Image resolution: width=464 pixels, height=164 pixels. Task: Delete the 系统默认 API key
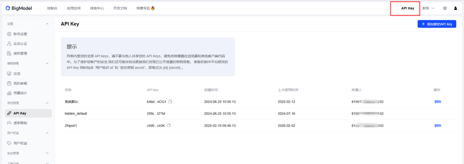438,102
